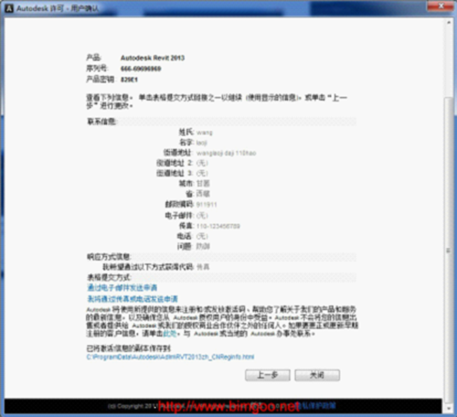Select the postal code 911911

(207, 204)
